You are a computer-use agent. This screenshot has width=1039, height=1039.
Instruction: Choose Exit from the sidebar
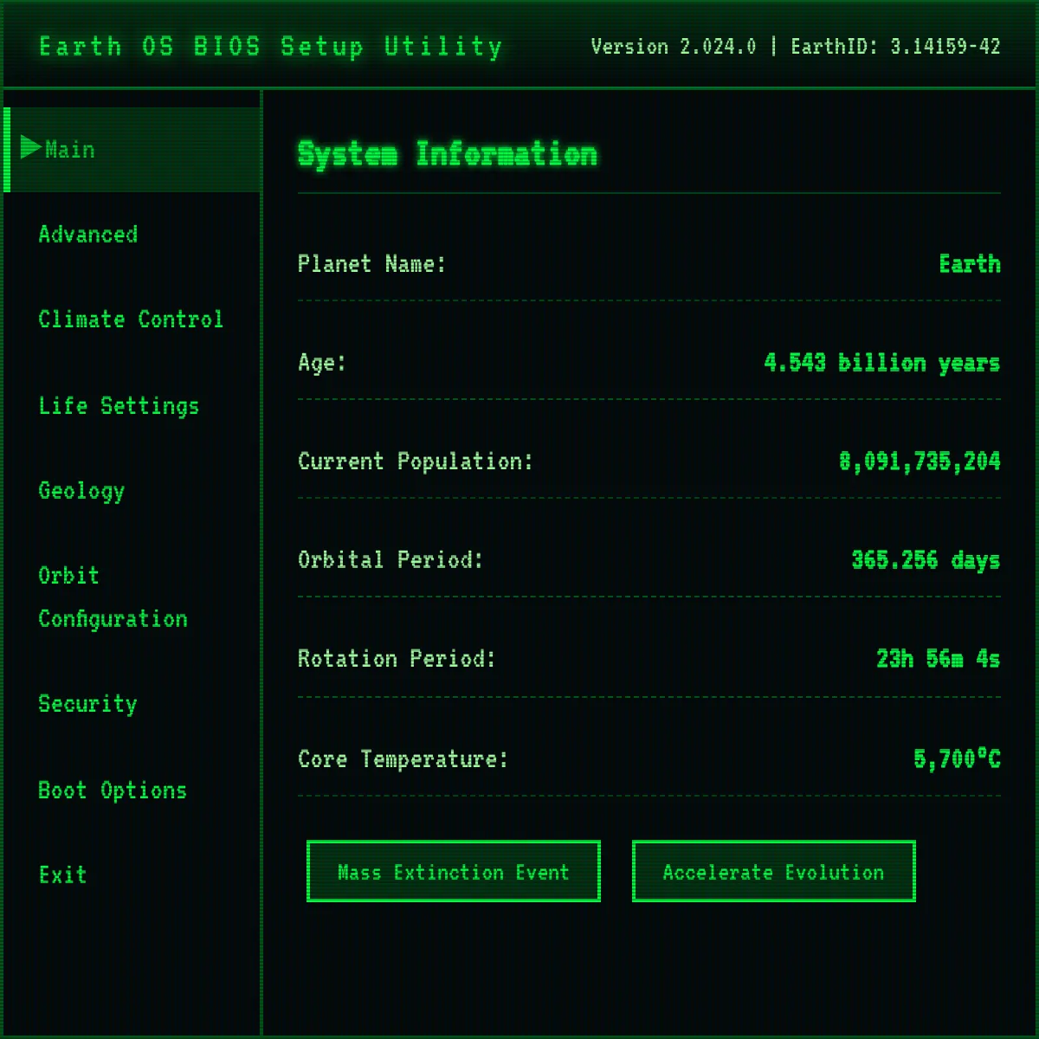tap(132, 874)
